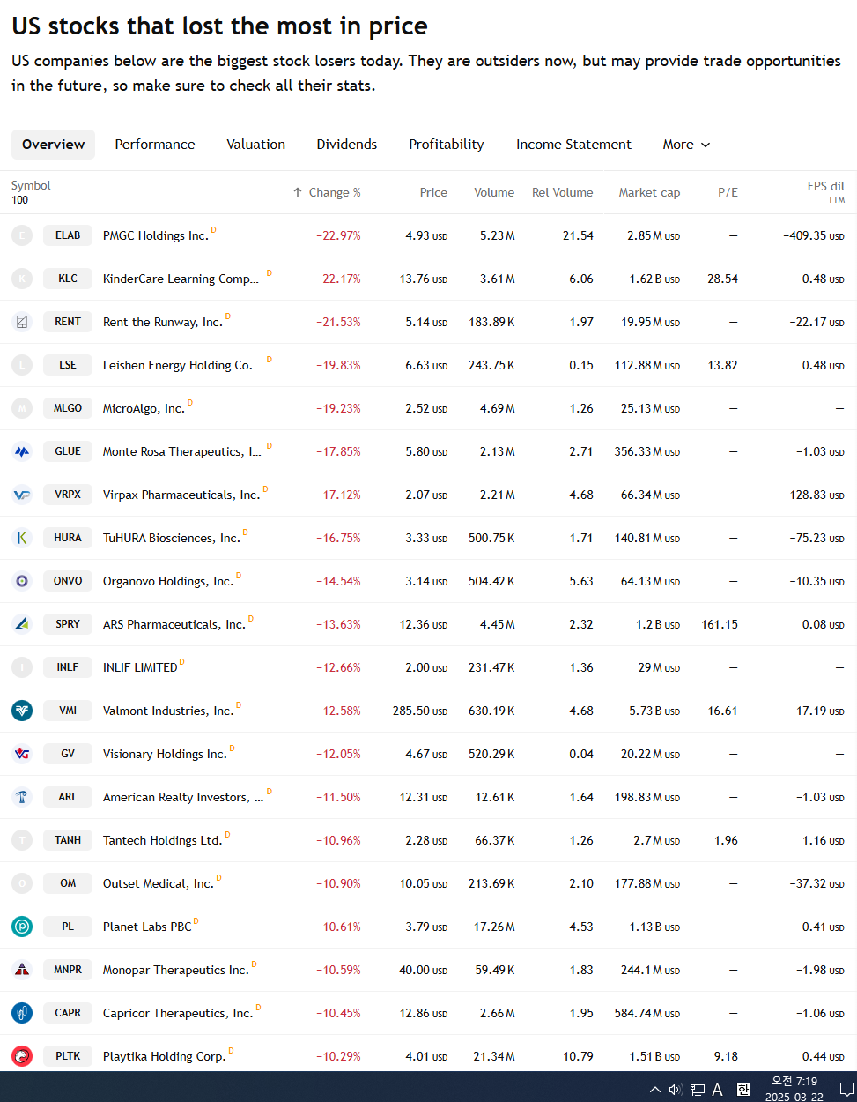This screenshot has width=857, height=1102.
Task: Toggle the Korean IME 한 indicator
Action: [x=742, y=1090]
